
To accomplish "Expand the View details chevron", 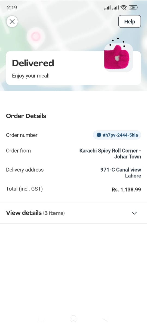I will point(134,213).
